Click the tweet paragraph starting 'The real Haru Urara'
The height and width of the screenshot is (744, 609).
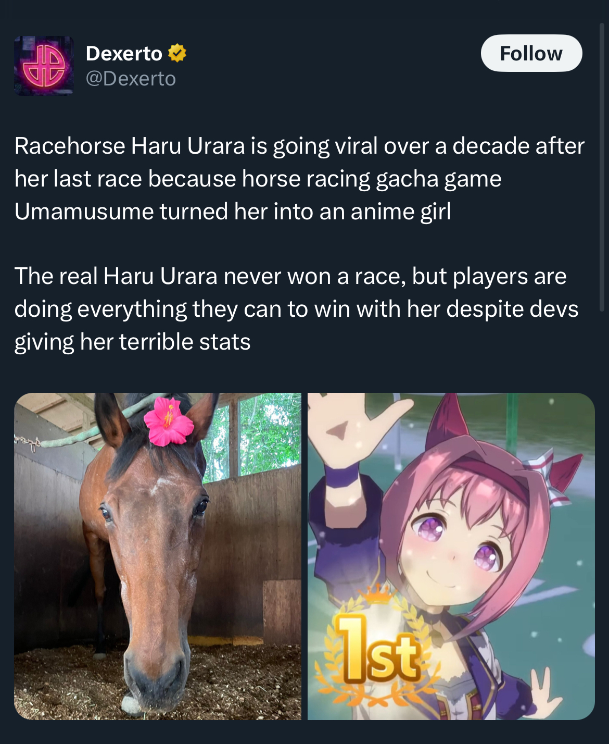click(296, 309)
